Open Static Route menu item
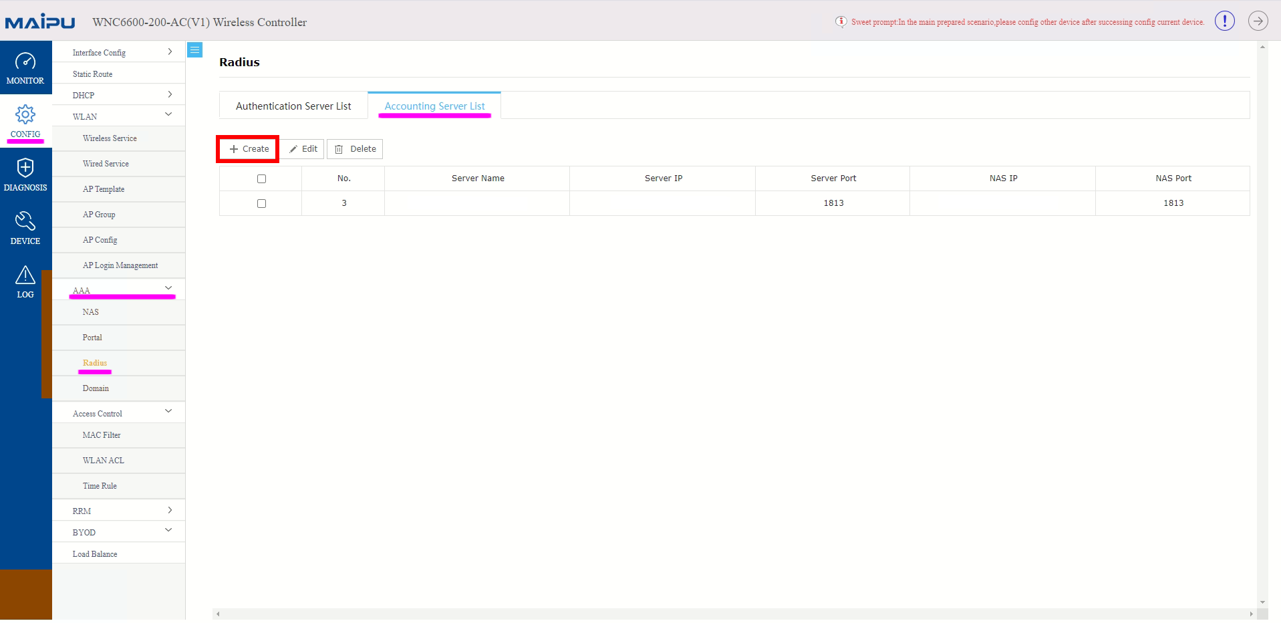Screen dimensions: 1281x623 (x=119, y=74)
